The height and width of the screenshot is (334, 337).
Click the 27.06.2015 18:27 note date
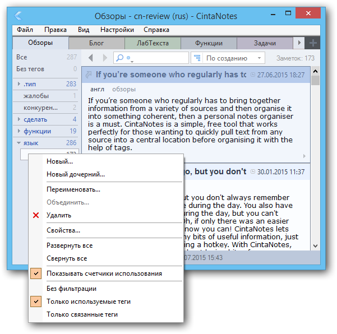281,75
